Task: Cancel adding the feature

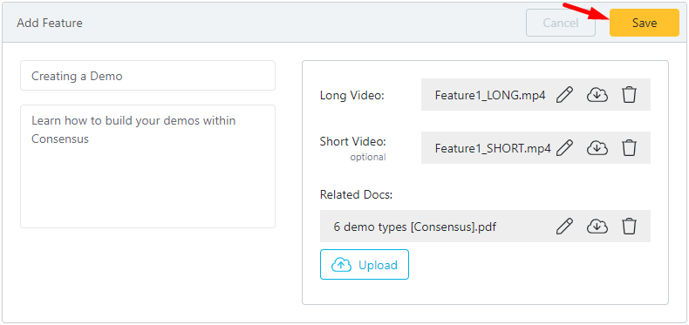Action: (x=561, y=23)
